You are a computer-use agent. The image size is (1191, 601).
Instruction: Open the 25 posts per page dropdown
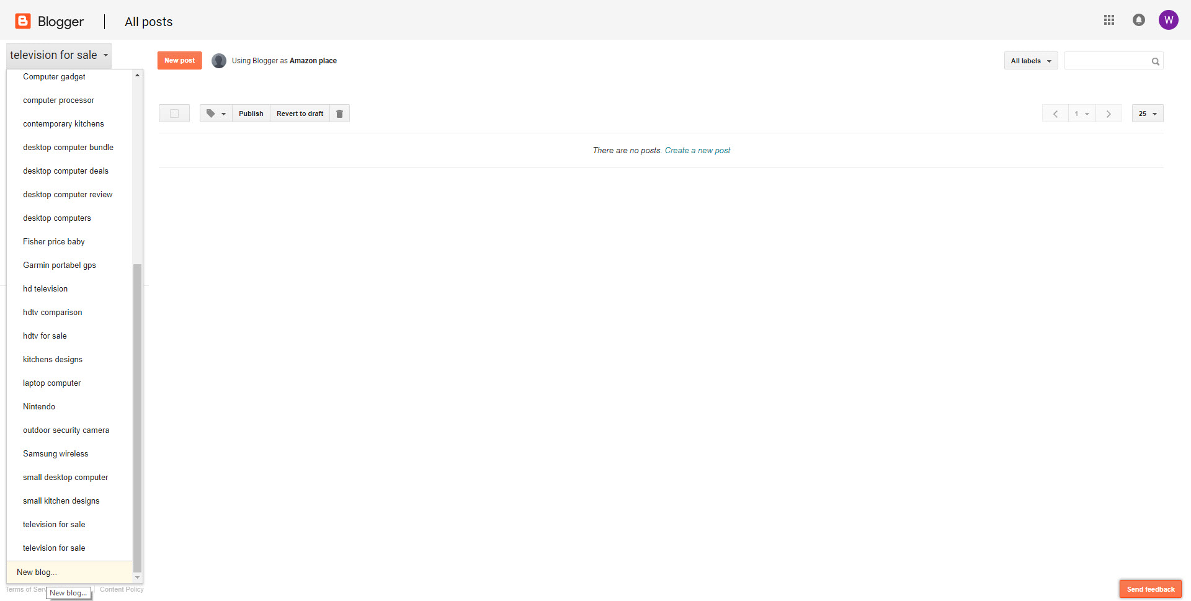(x=1147, y=114)
